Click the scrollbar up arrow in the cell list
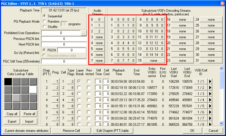The height and width of the screenshot is (136, 226). 221,68
